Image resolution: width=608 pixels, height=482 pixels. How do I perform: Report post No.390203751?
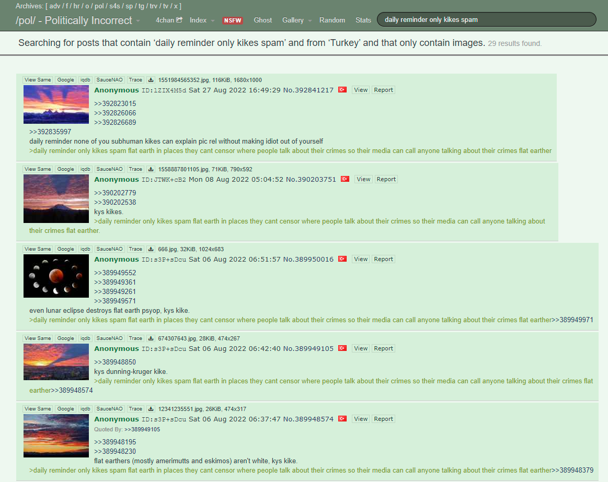(386, 179)
